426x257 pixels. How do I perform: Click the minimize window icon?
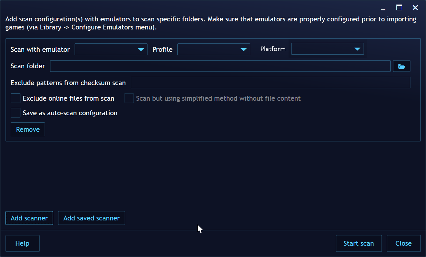383,7
